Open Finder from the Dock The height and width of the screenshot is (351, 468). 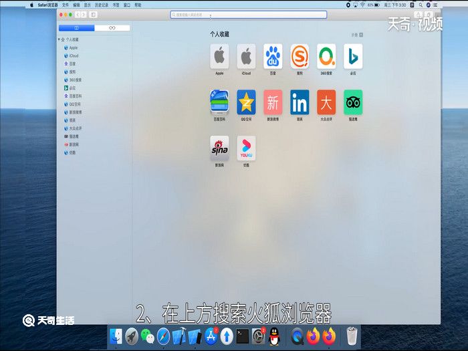pyautogui.click(x=116, y=336)
